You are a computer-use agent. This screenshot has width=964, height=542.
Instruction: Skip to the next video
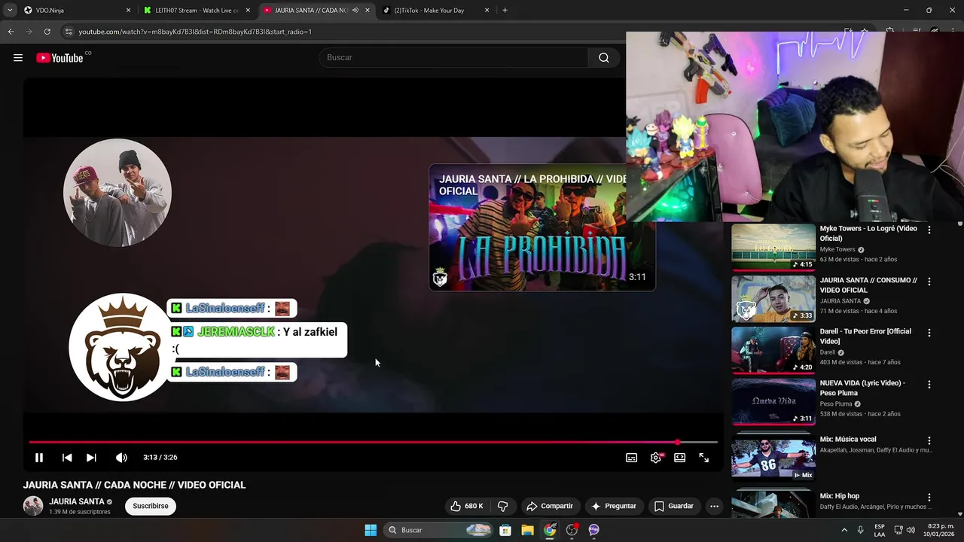click(x=91, y=458)
